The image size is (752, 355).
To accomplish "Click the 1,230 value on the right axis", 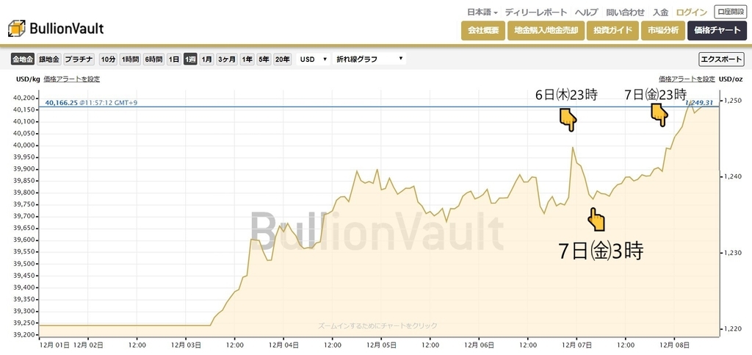I will [731, 253].
